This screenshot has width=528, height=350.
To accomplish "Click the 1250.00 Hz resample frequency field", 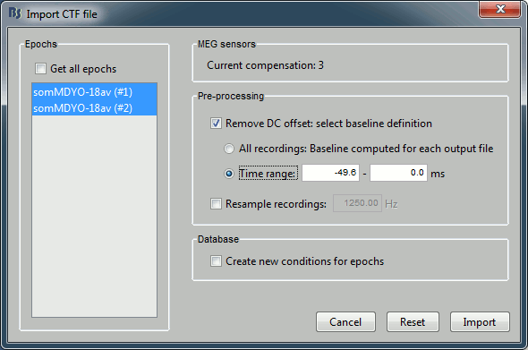I will click(357, 203).
